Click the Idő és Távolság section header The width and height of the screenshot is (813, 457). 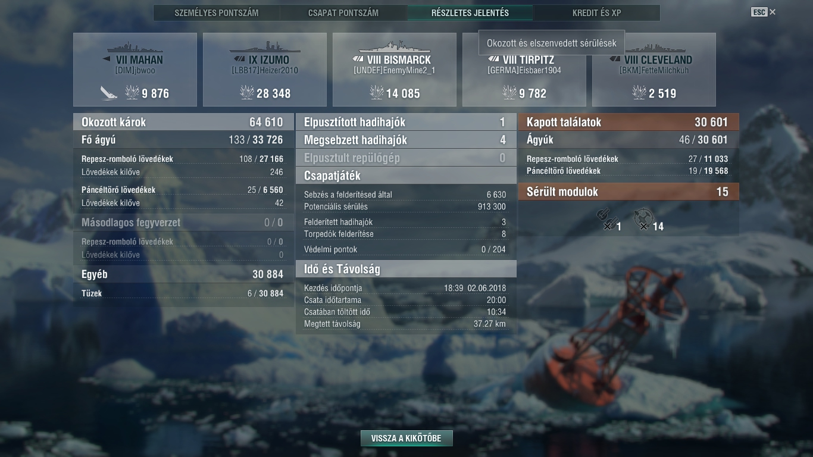pyautogui.click(x=406, y=269)
